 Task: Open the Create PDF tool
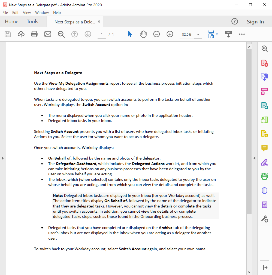click(264, 63)
